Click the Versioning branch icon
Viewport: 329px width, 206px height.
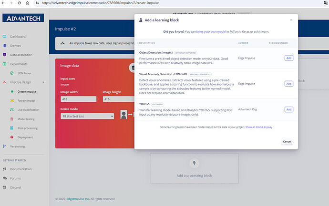[x=4, y=146]
